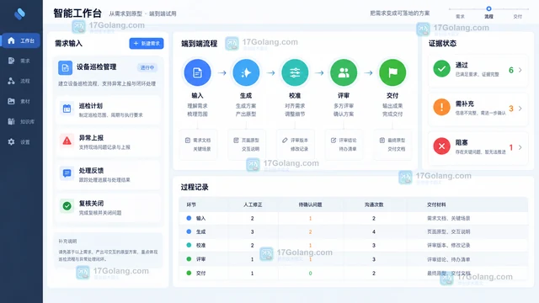
Task: Expand the 通过 status card chevron
Action: point(520,70)
